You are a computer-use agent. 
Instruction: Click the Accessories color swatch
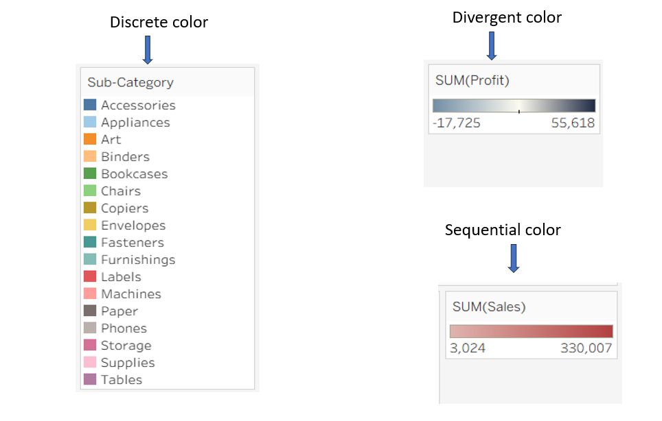click(90, 105)
